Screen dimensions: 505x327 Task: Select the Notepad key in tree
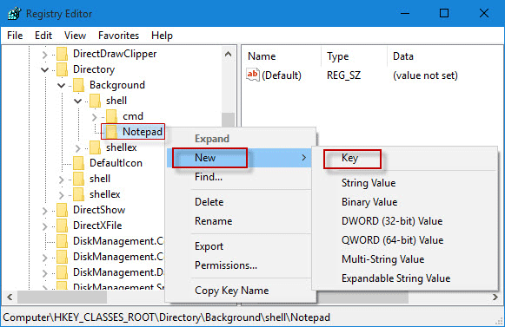click(x=143, y=132)
